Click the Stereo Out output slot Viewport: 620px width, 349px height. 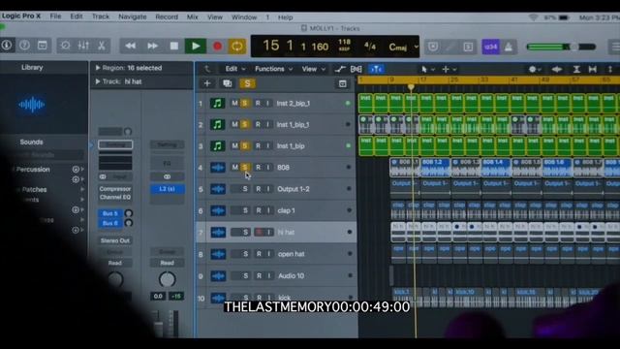click(115, 240)
